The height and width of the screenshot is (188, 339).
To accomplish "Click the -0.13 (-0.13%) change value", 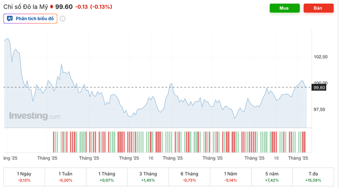I will (x=93, y=7).
